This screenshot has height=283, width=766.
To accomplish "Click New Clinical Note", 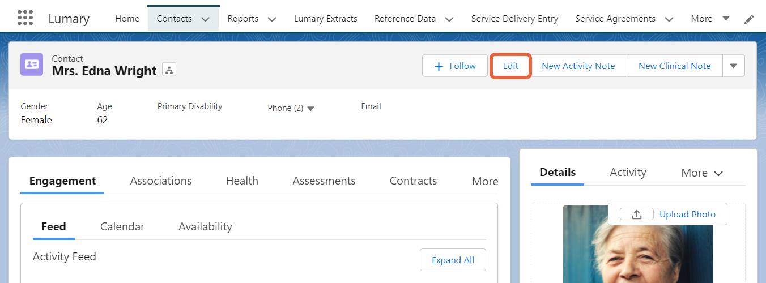I will [674, 66].
